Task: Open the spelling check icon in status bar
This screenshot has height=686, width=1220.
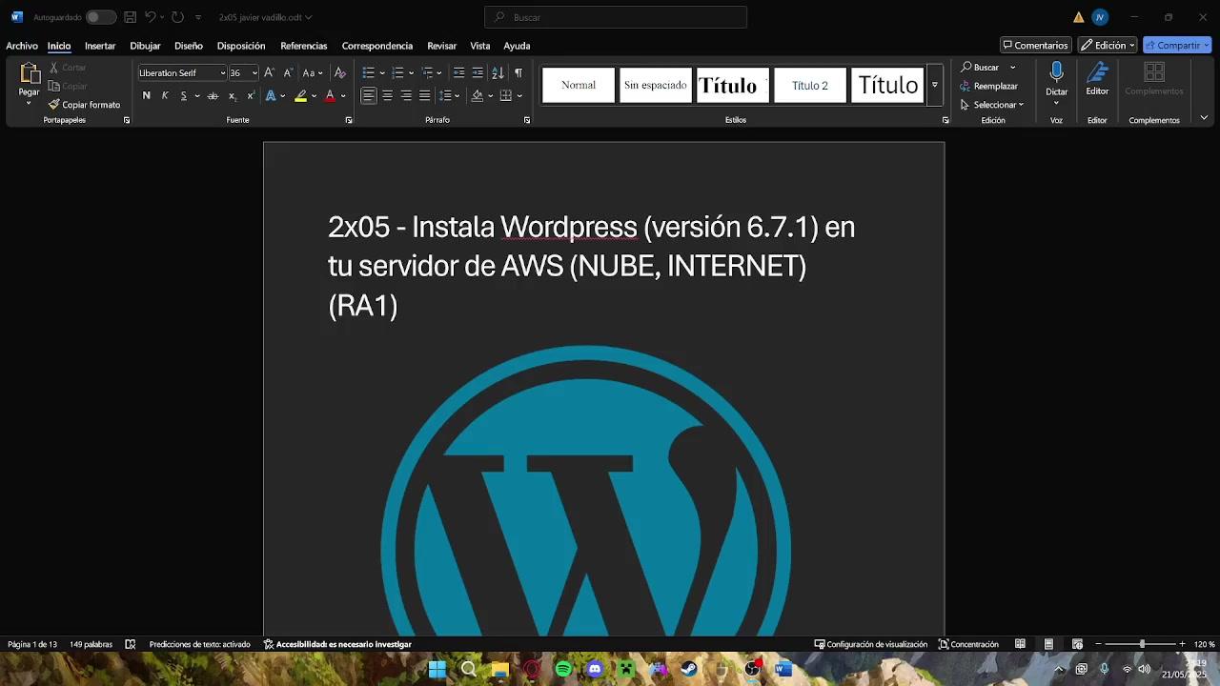Action: point(131,644)
